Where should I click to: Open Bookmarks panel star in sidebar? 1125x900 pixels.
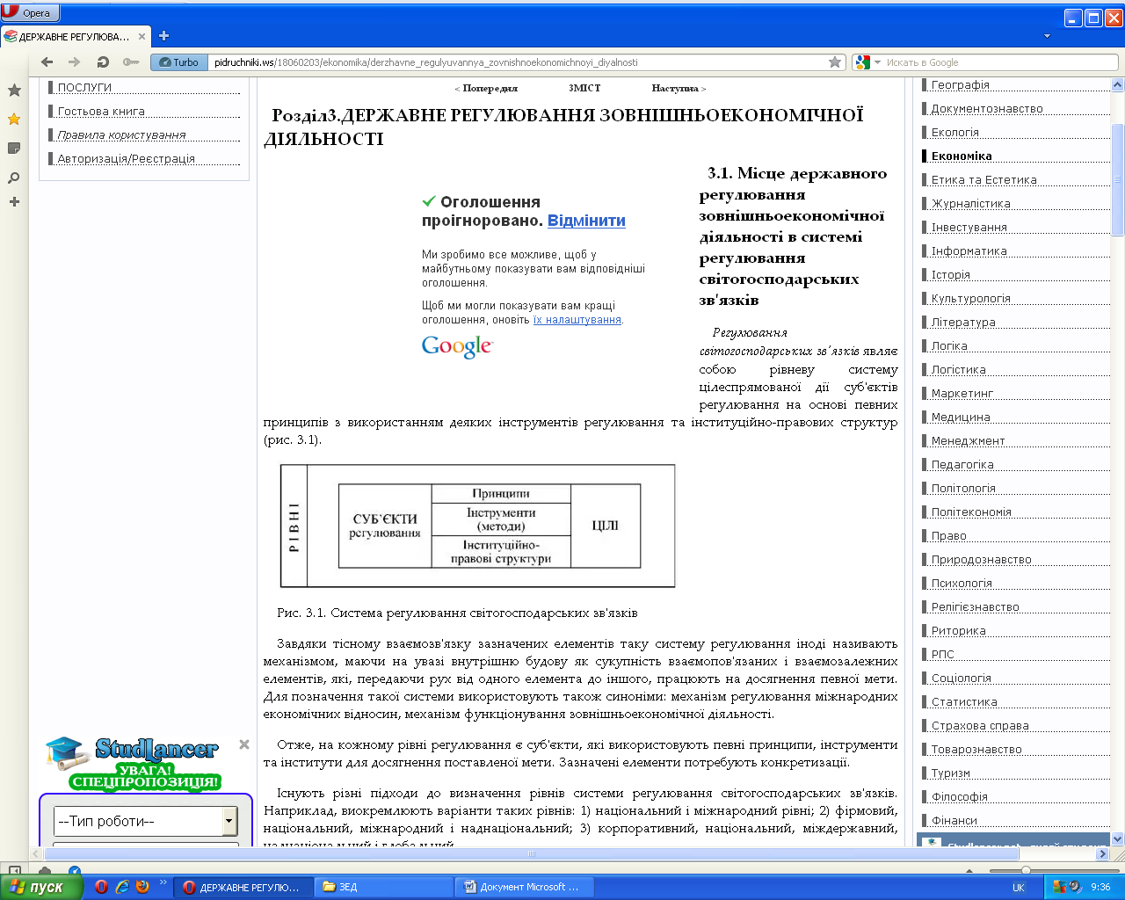tap(14, 90)
